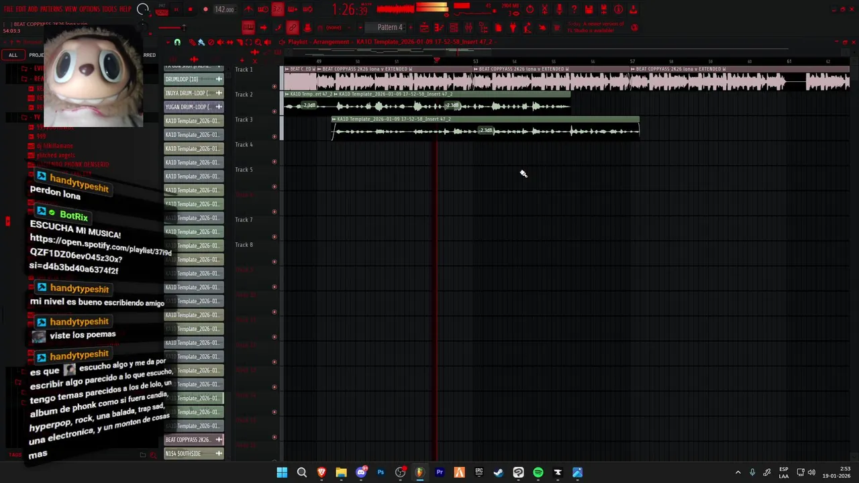Viewport: 859px width, 483px height.
Task: Expand DRUMLOOP (10) picker item handle
Action: [x=219, y=79]
